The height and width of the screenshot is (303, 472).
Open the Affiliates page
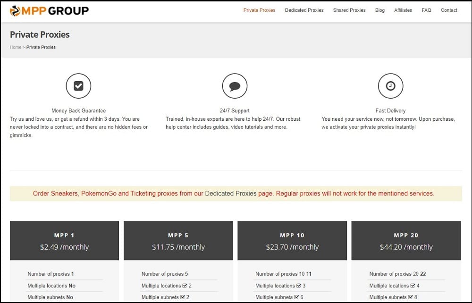pyautogui.click(x=403, y=10)
